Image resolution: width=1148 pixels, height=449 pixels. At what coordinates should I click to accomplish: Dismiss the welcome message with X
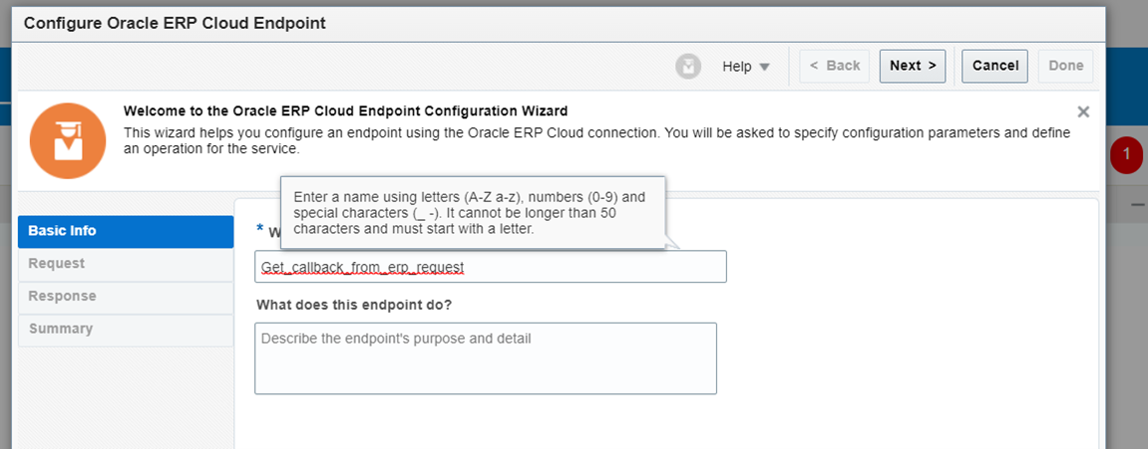pos(1083,112)
